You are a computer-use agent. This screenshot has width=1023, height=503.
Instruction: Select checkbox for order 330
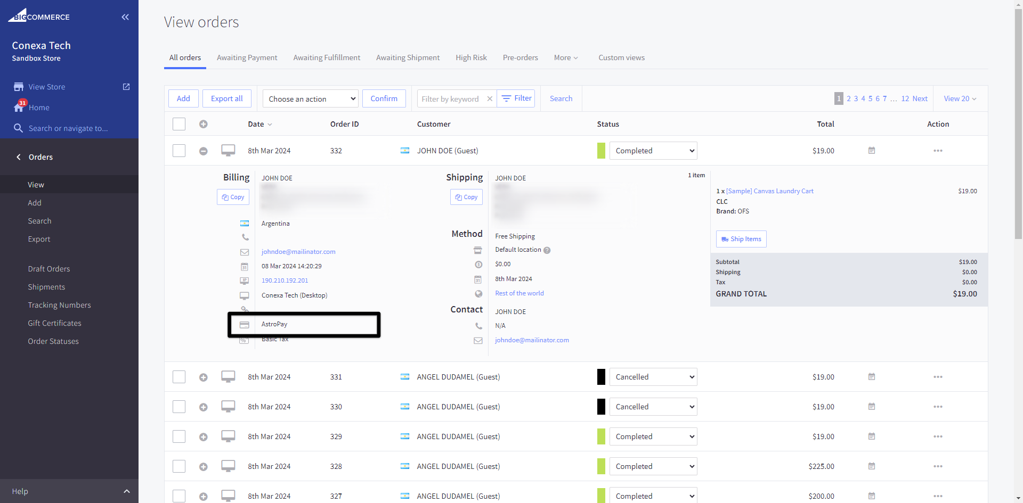tap(179, 407)
